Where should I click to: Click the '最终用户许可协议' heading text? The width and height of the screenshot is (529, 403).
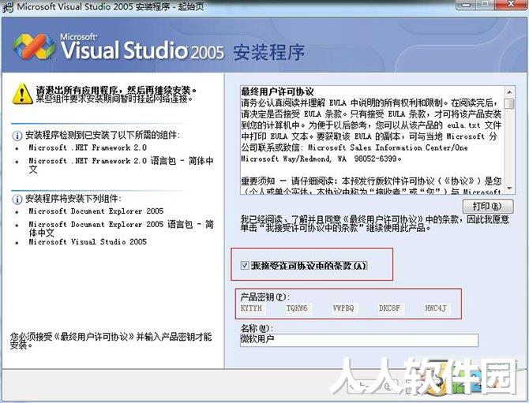coord(277,91)
